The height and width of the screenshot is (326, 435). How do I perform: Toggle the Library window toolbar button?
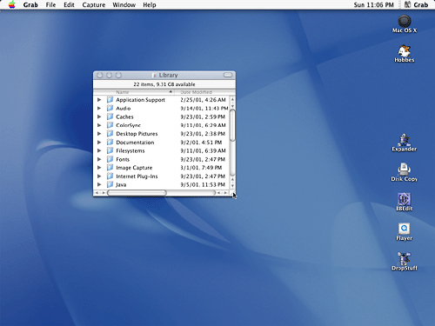tap(228, 75)
